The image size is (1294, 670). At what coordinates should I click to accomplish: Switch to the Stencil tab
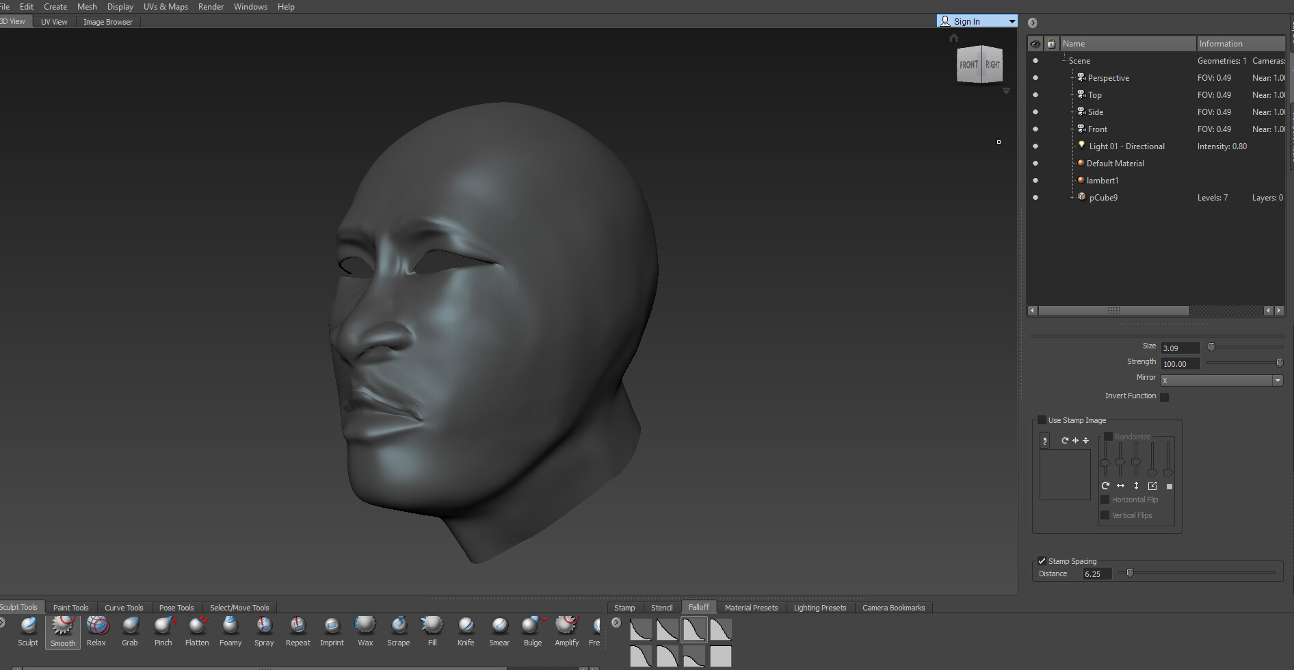point(661,607)
